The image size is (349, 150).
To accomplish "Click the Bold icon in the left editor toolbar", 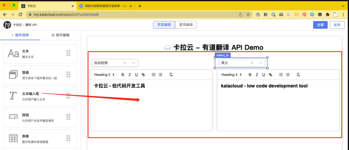I will click(x=123, y=75).
